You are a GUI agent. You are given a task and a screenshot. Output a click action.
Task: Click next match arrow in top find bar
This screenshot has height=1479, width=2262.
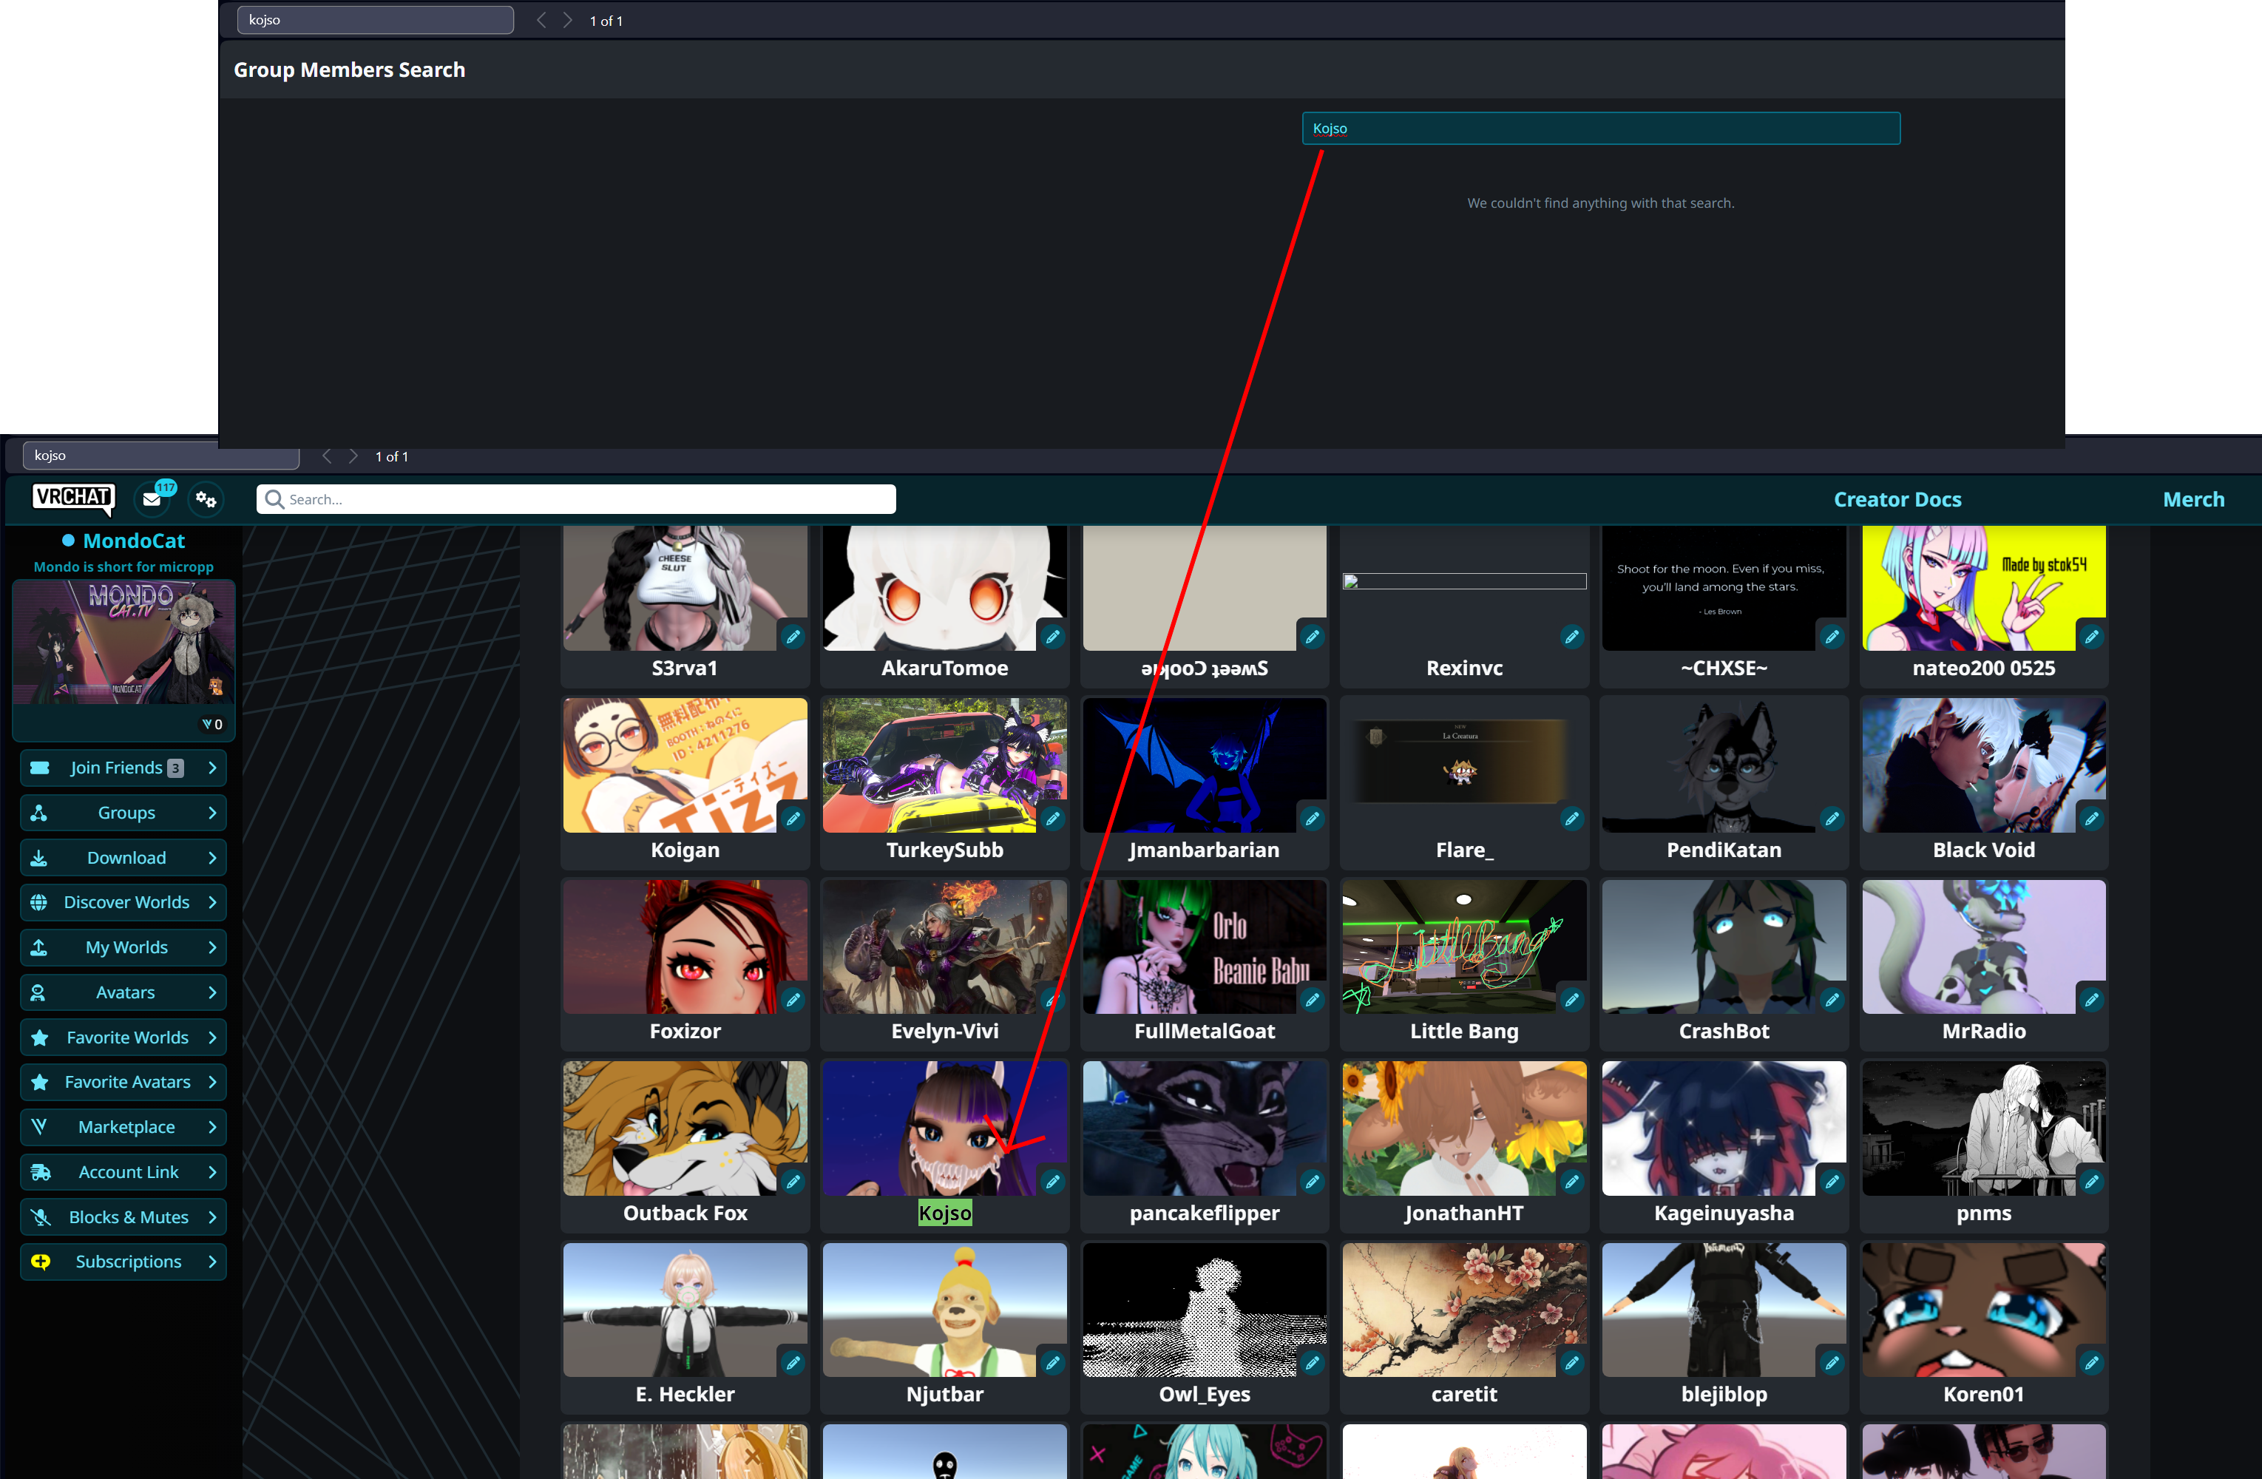tap(567, 20)
